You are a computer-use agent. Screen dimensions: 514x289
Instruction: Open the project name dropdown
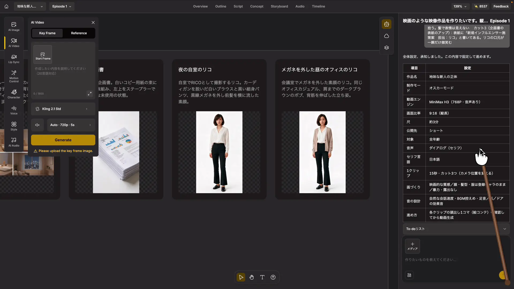tap(30, 6)
